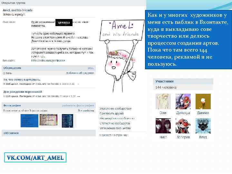232x174 pixels.
Task: Click the '2 темы' topics count
Action: [7, 73]
